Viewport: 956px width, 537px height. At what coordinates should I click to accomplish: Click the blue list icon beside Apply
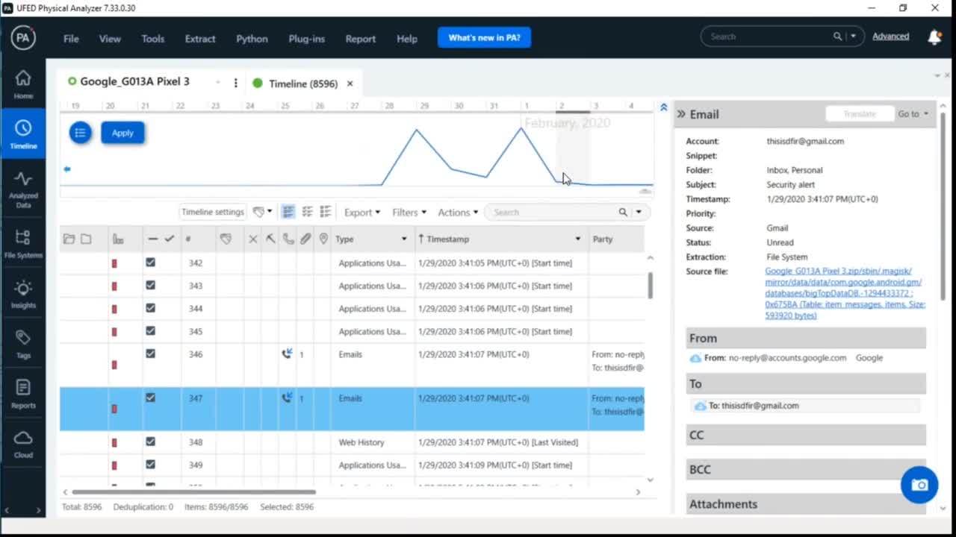click(x=80, y=133)
